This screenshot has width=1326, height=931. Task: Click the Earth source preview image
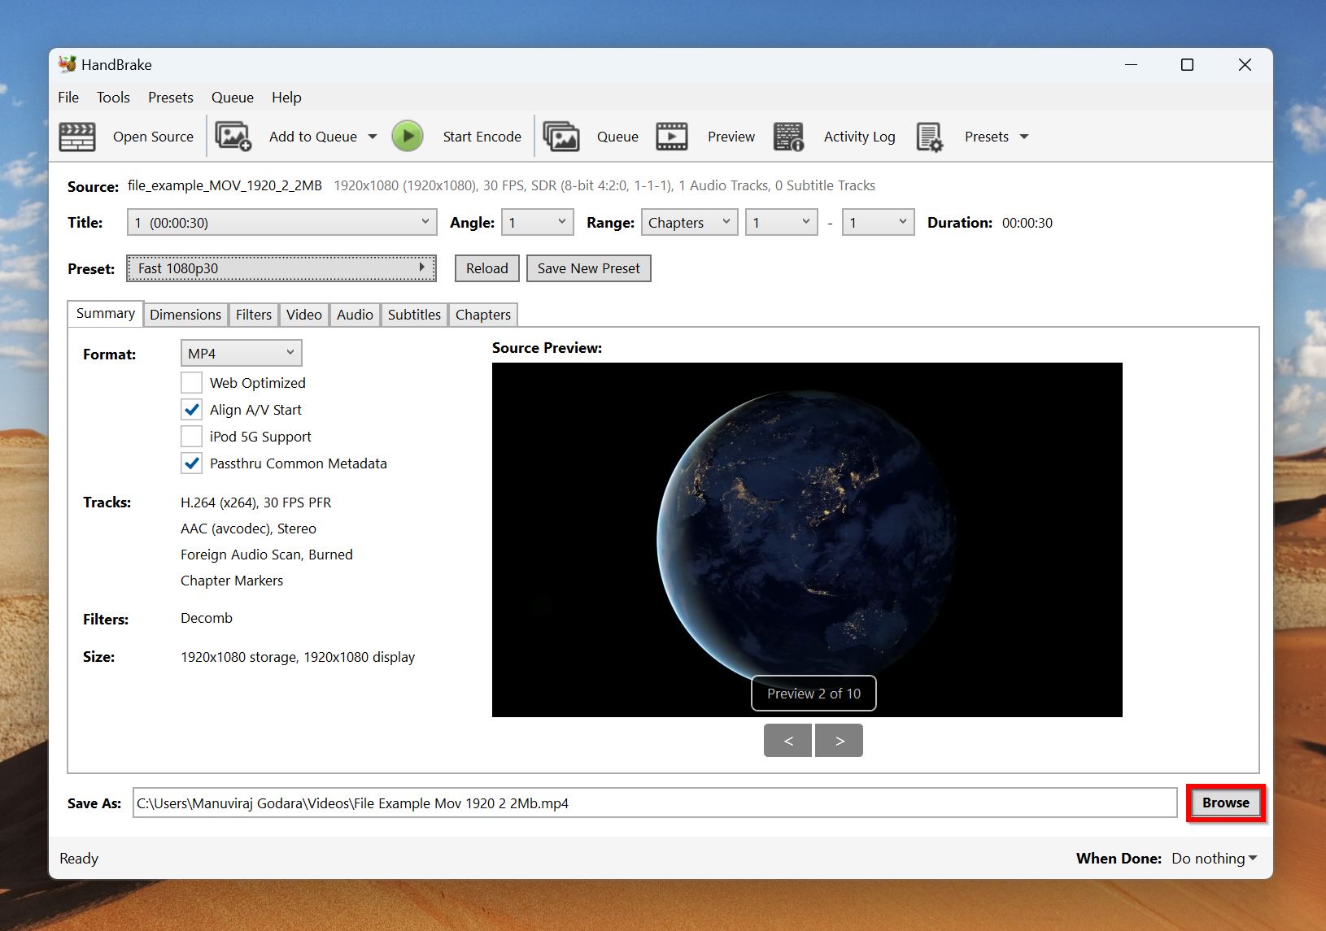(x=807, y=540)
